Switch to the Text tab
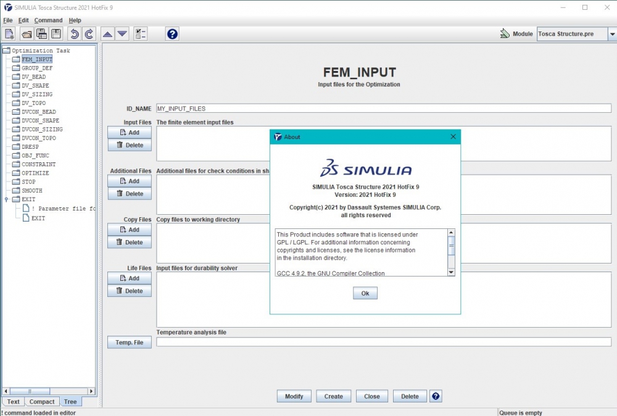Screen dimensions: 617x416 (14, 402)
